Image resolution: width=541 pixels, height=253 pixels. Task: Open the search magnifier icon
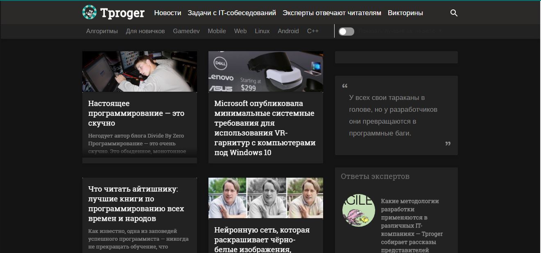[x=454, y=13]
